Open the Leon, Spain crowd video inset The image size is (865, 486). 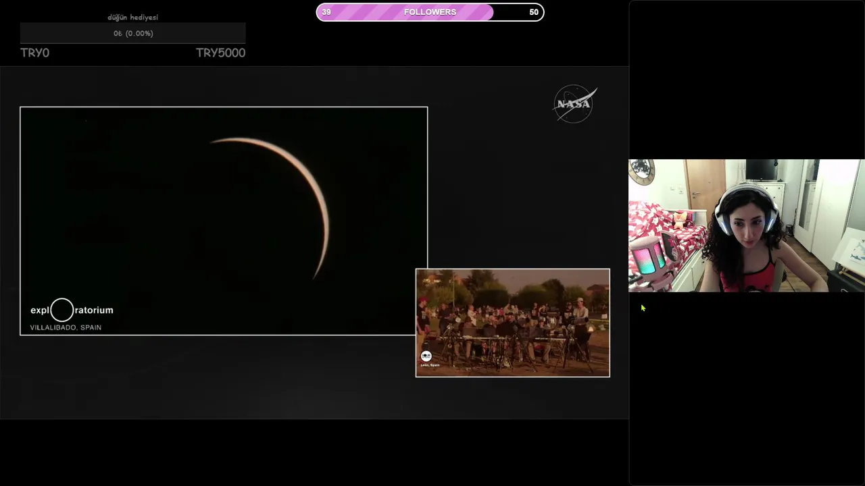[x=512, y=323]
